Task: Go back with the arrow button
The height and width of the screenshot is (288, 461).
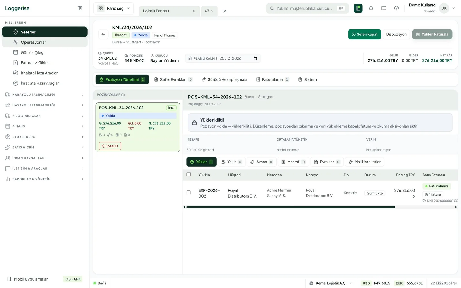Action: 103,34
